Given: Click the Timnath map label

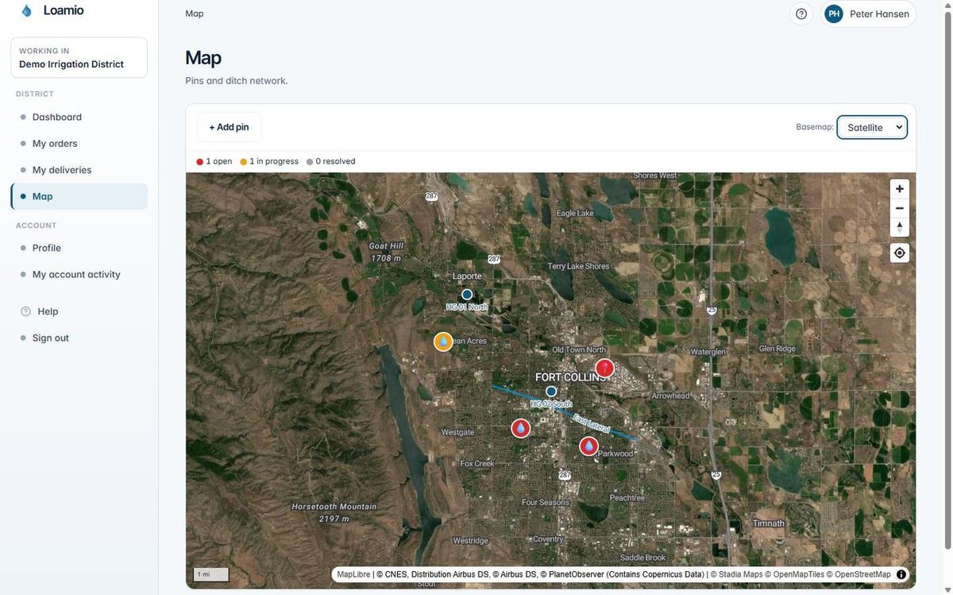Looking at the screenshot, I should pos(769,524).
